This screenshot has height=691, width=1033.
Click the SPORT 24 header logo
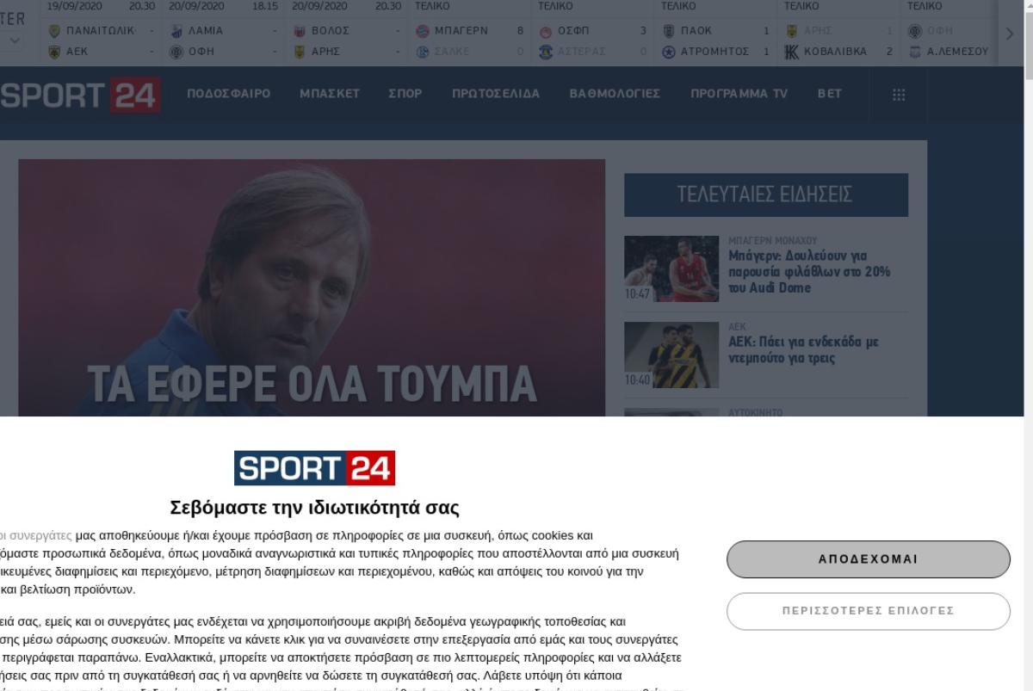[80, 95]
